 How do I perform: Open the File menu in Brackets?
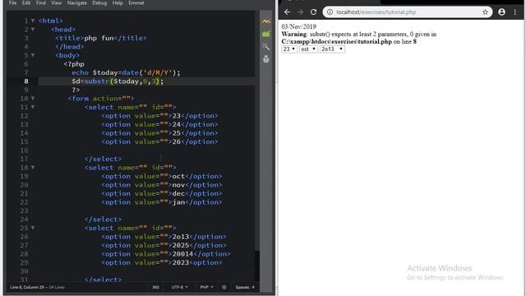(x=13, y=3)
